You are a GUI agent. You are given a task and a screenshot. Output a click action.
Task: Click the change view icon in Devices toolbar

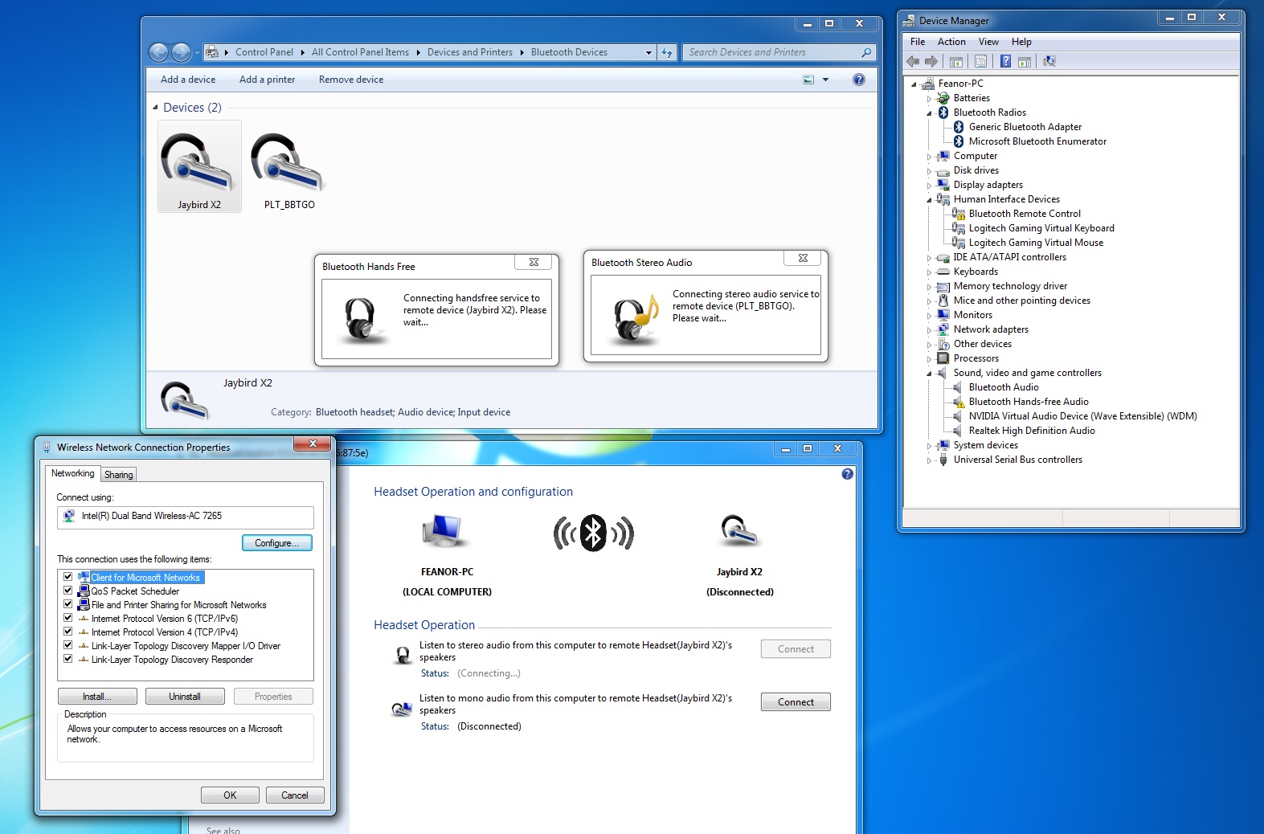pyautogui.click(x=808, y=80)
